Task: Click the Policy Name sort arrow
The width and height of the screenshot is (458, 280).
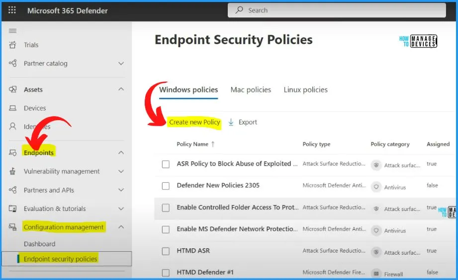Action: coord(213,144)
